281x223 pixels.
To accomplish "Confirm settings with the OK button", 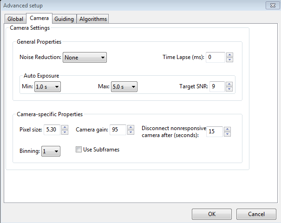I will (212, 214).
